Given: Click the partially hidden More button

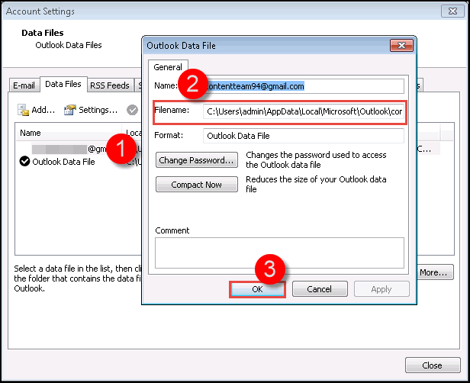Looking at the screenshot, I should point(435,272).
